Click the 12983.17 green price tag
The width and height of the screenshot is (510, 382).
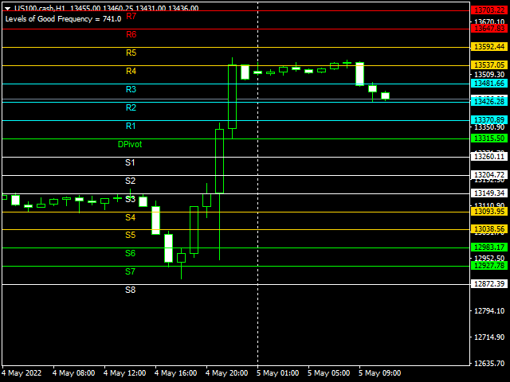point(489,248)
